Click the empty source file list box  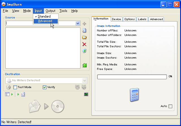[x=43, y=48]
